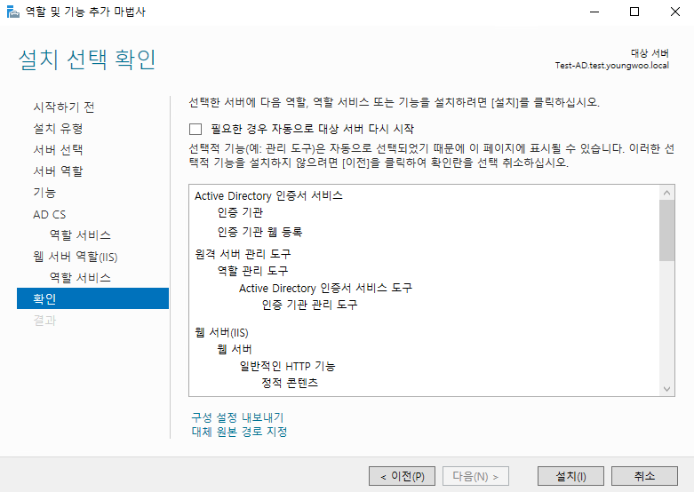
Task: Select the 서버 선택 step
Action: click(x=58, y=150)
